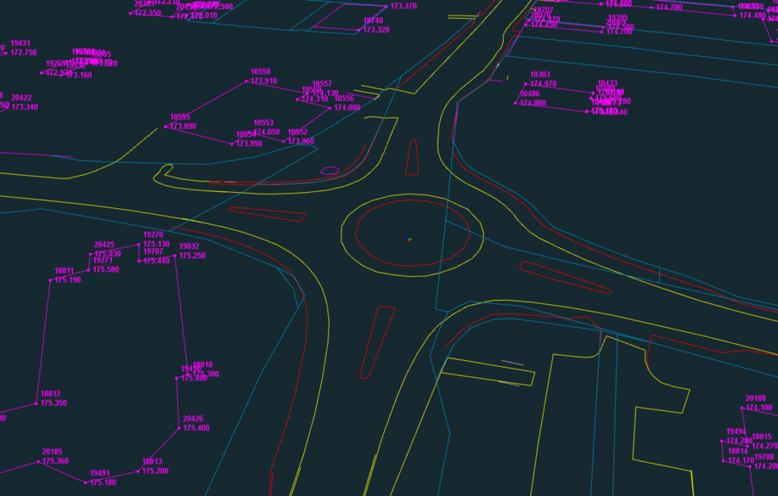Select point label 19491
This screenshot has height=496, width=778.
coord(100,474)
